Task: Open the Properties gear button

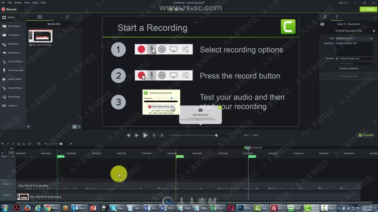Action: tap(366, 135)
